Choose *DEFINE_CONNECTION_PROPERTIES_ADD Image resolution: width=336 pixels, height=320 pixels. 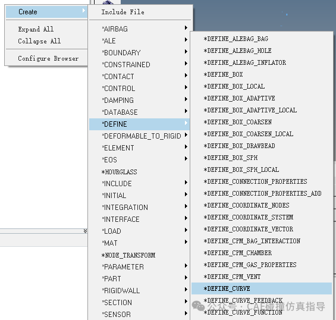(x=262, y=193)
